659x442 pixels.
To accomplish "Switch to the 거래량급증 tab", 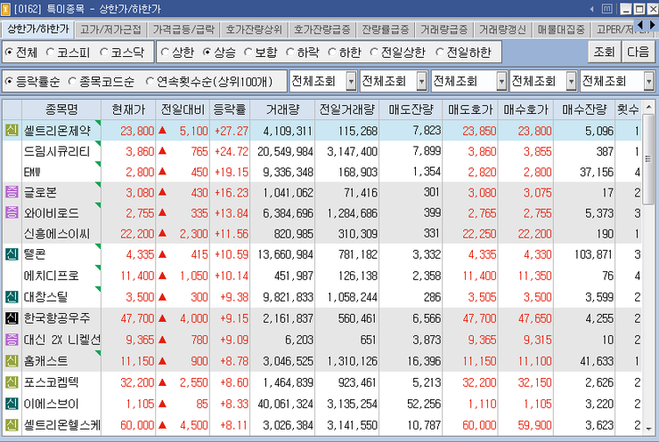I will [x=444, y=29].
